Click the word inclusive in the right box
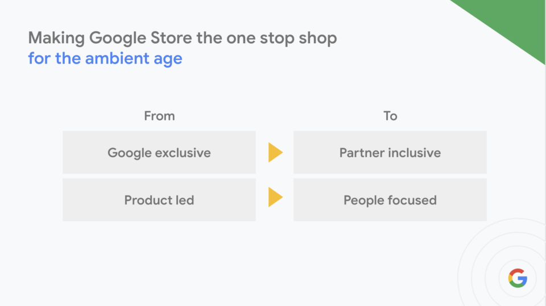 coord(415,153)
